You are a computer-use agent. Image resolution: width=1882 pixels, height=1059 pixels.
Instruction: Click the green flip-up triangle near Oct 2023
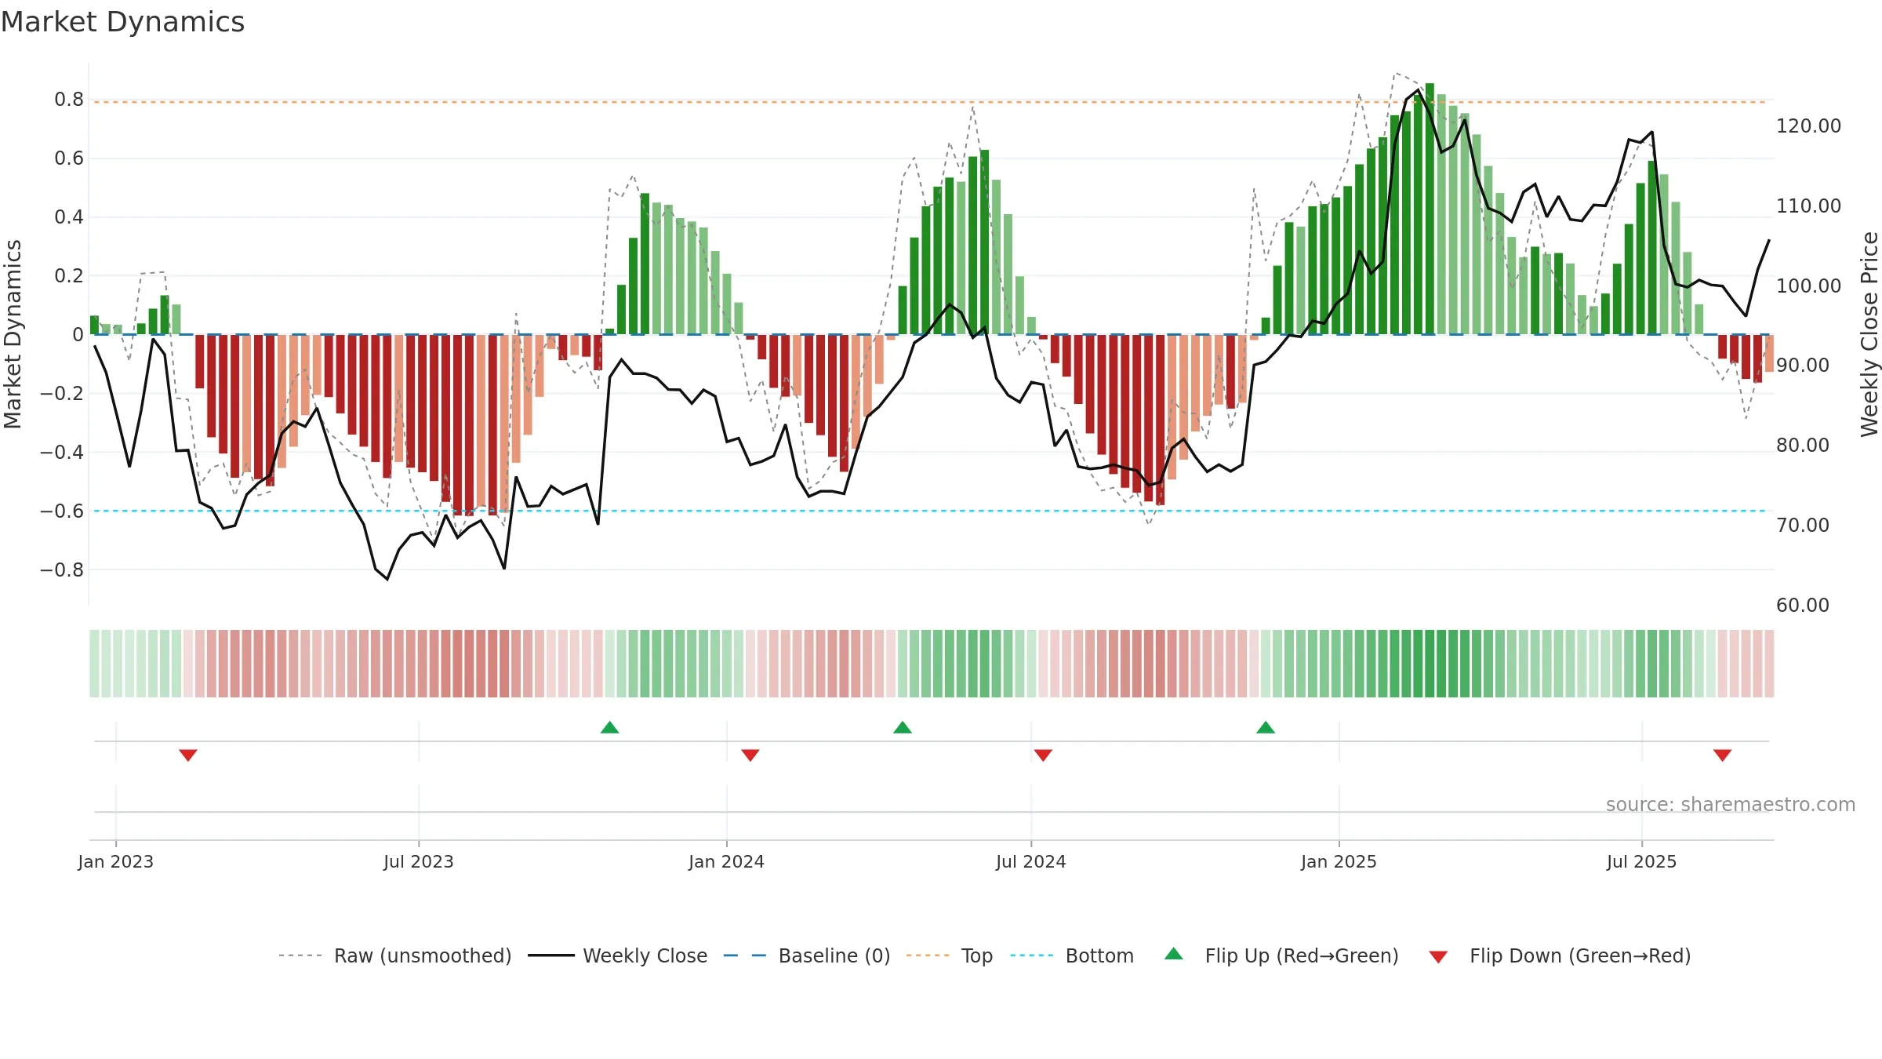[609, 728]
